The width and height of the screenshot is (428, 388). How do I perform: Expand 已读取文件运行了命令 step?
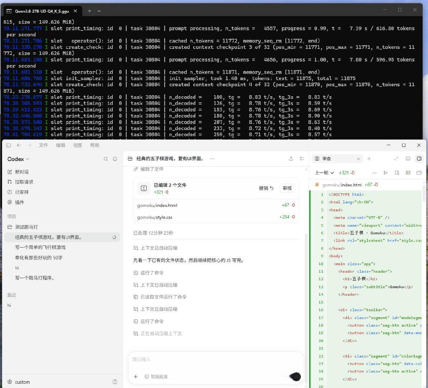(x=160, y=297)
